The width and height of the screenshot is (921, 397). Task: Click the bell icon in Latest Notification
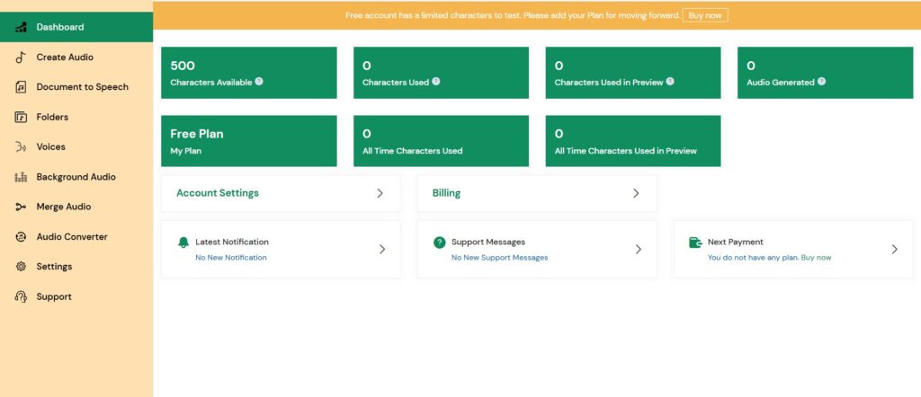click(183, 243)
